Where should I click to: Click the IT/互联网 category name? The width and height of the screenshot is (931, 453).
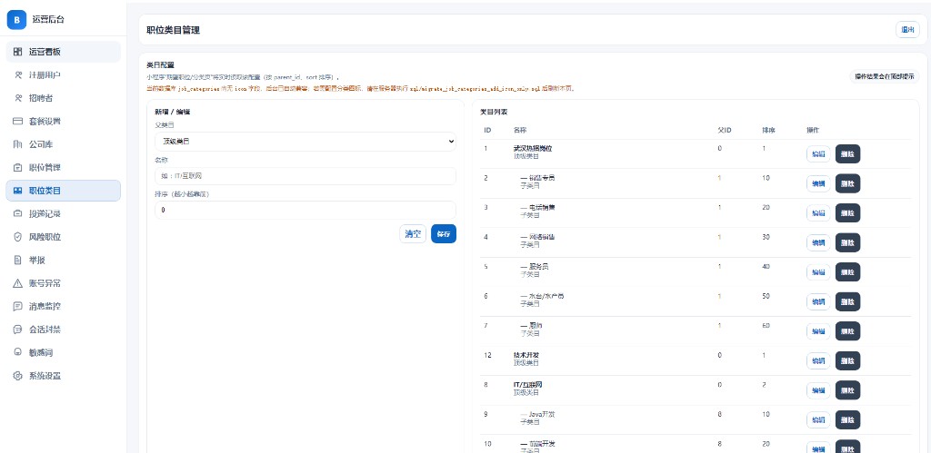pos(528,385)
